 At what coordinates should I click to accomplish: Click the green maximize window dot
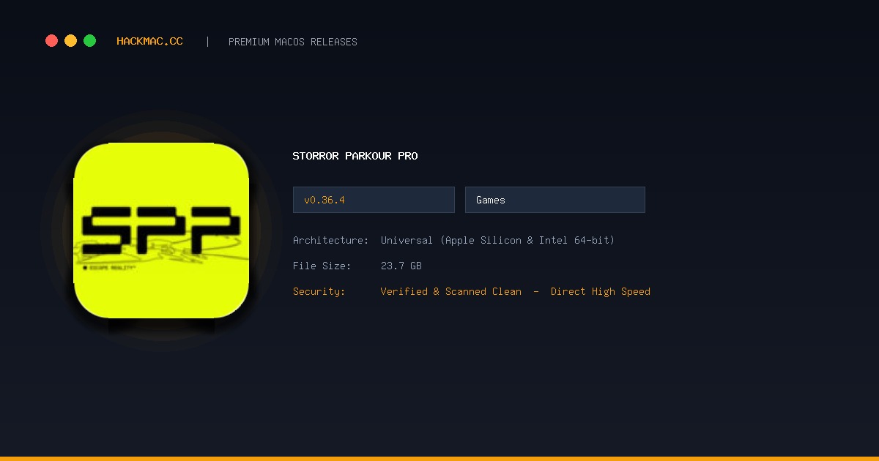[x=89, y=41]
